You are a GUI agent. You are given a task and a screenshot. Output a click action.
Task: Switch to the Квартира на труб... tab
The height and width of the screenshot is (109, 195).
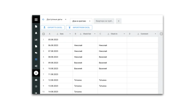click(104, 21)
